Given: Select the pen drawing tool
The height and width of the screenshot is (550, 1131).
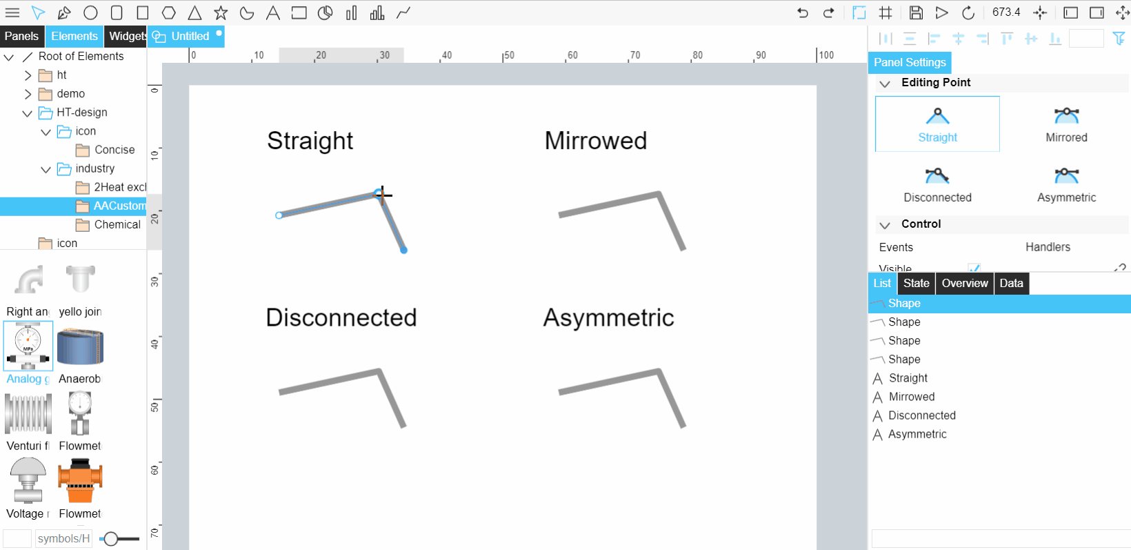Looking at the screenshot, I should coord(64,12).
